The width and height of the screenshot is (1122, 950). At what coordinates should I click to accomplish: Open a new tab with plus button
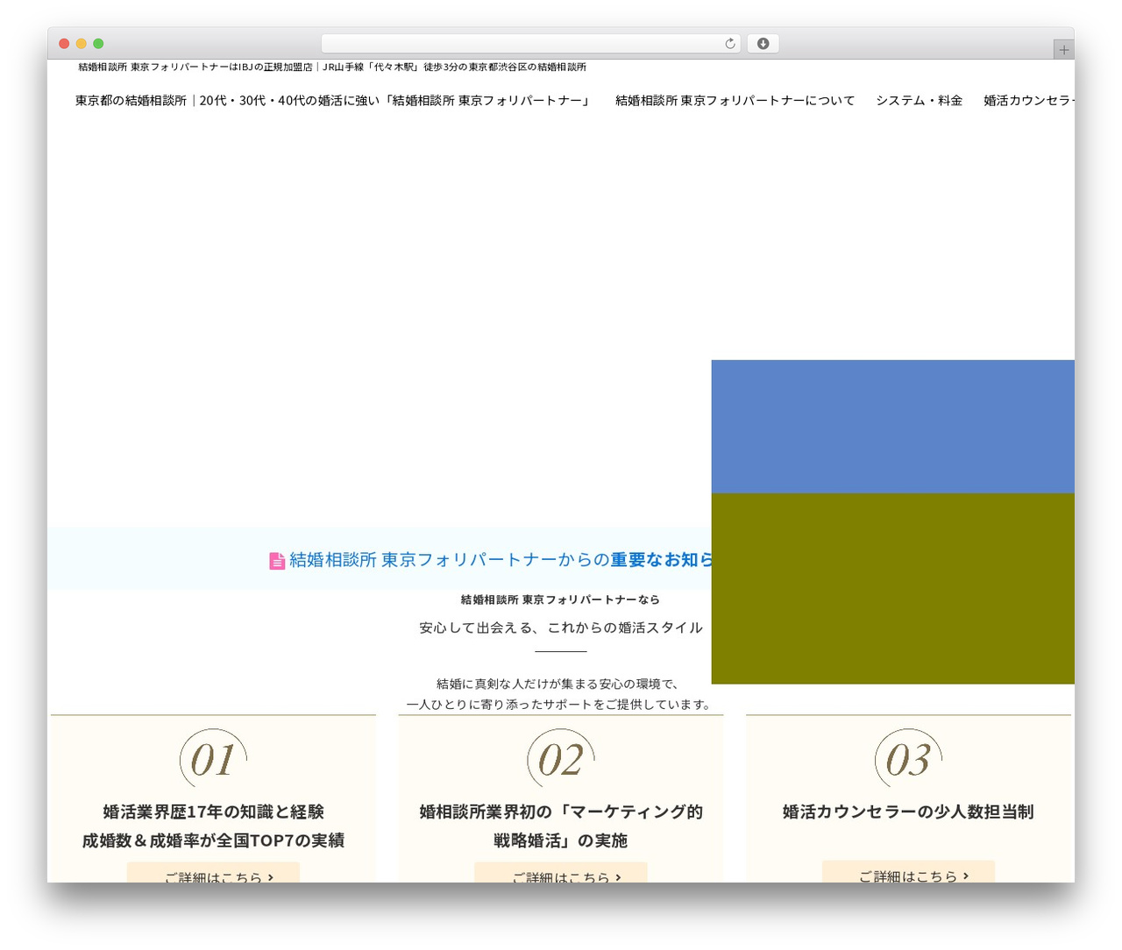point(1063,50)
